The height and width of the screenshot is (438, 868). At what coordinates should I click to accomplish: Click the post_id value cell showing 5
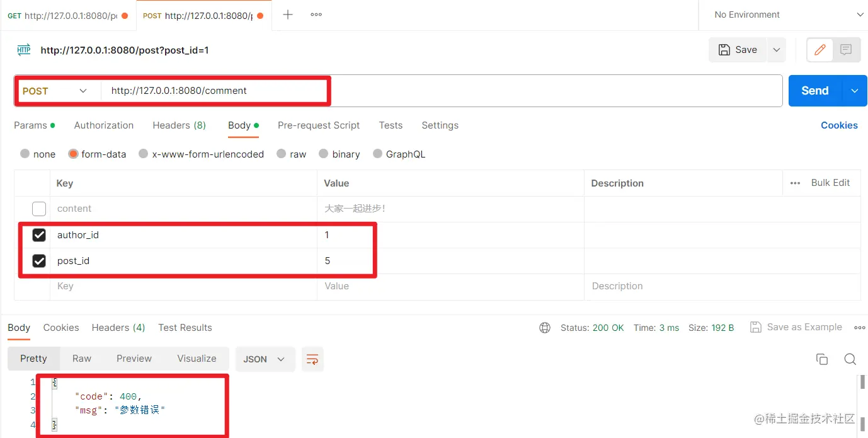click(x=450, y=261)
